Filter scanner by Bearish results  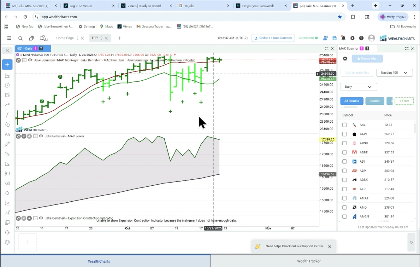(x=375, y=101)
